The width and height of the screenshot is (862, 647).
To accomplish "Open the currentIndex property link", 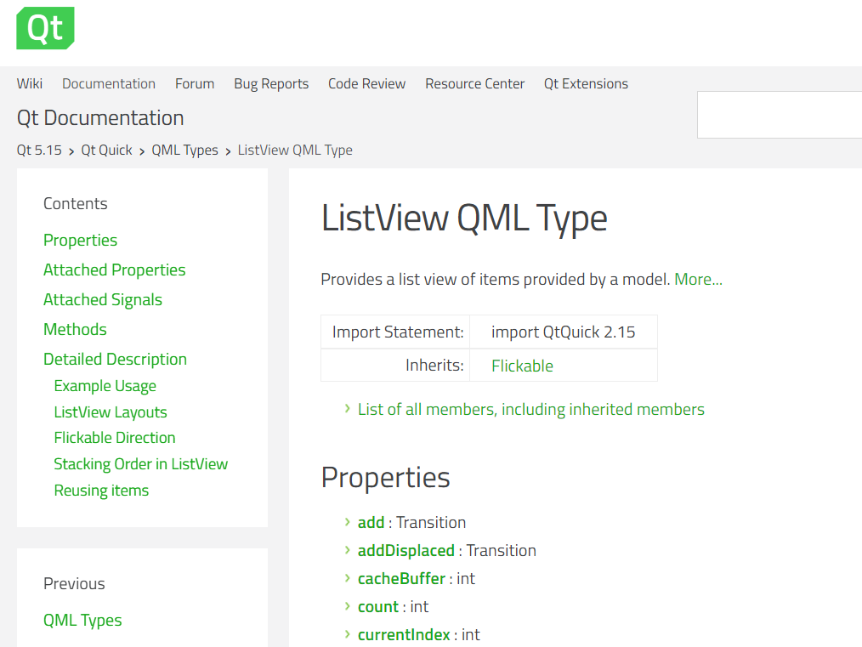I will (x=404, y=634).
